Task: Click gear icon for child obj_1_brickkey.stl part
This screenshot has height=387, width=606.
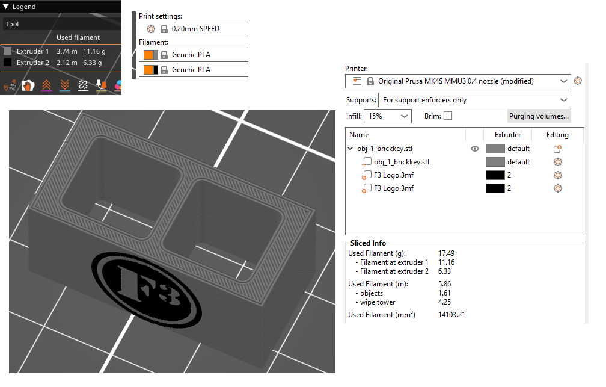Action: (558, 162)
